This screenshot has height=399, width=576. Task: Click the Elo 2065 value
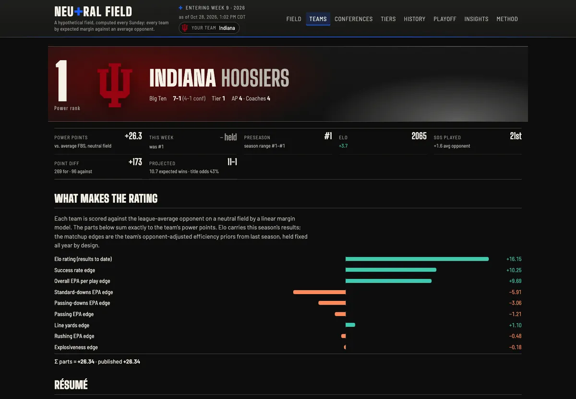point(419,136)
